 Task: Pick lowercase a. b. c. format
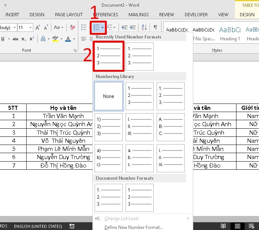click(x=140, y=158)
